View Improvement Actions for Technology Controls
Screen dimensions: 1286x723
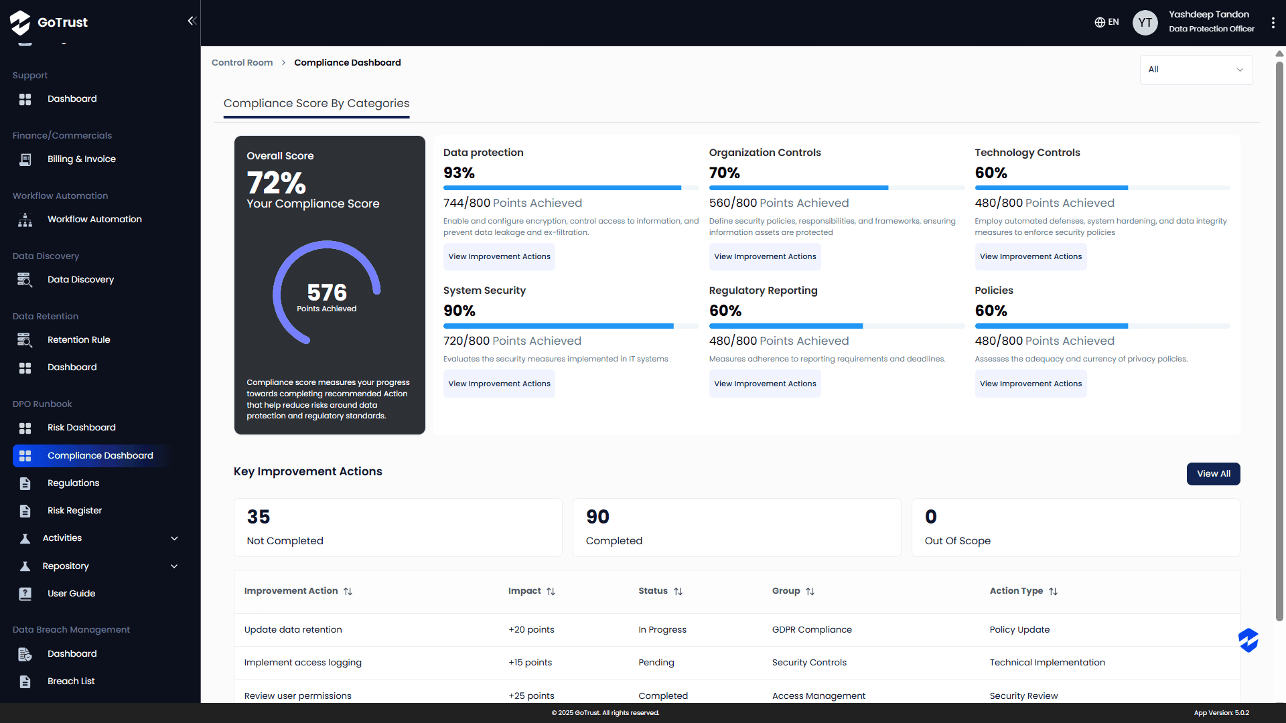1031,257
